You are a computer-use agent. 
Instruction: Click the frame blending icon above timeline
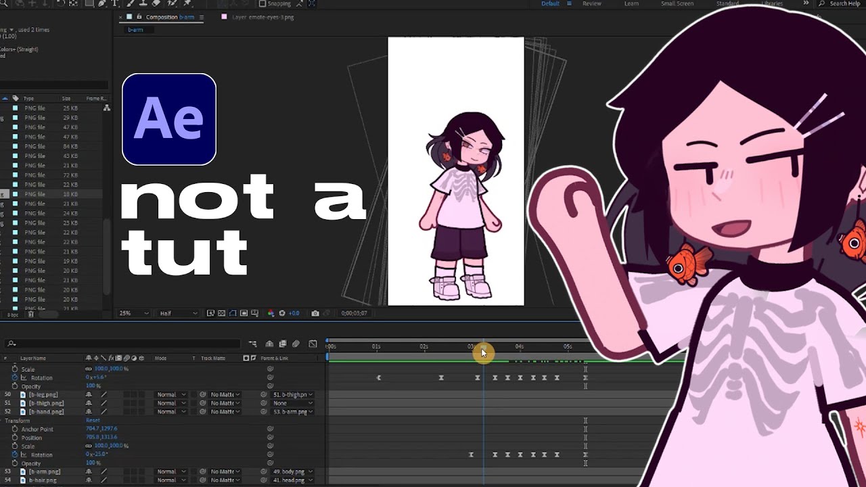(x=282, y=344)
